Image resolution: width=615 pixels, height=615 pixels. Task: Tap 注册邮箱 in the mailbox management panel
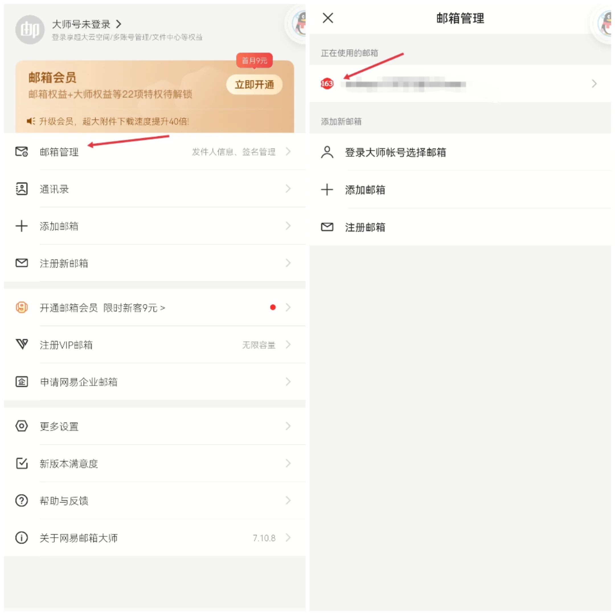[460, 227]
